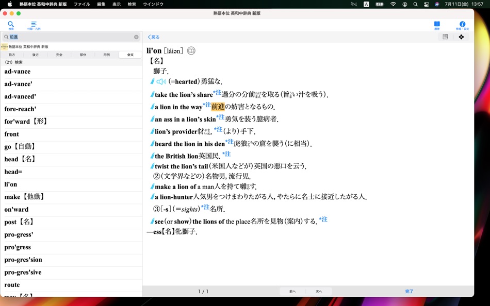Click the marker icon before 'beard the lion in his den'

tap(152, 144)
